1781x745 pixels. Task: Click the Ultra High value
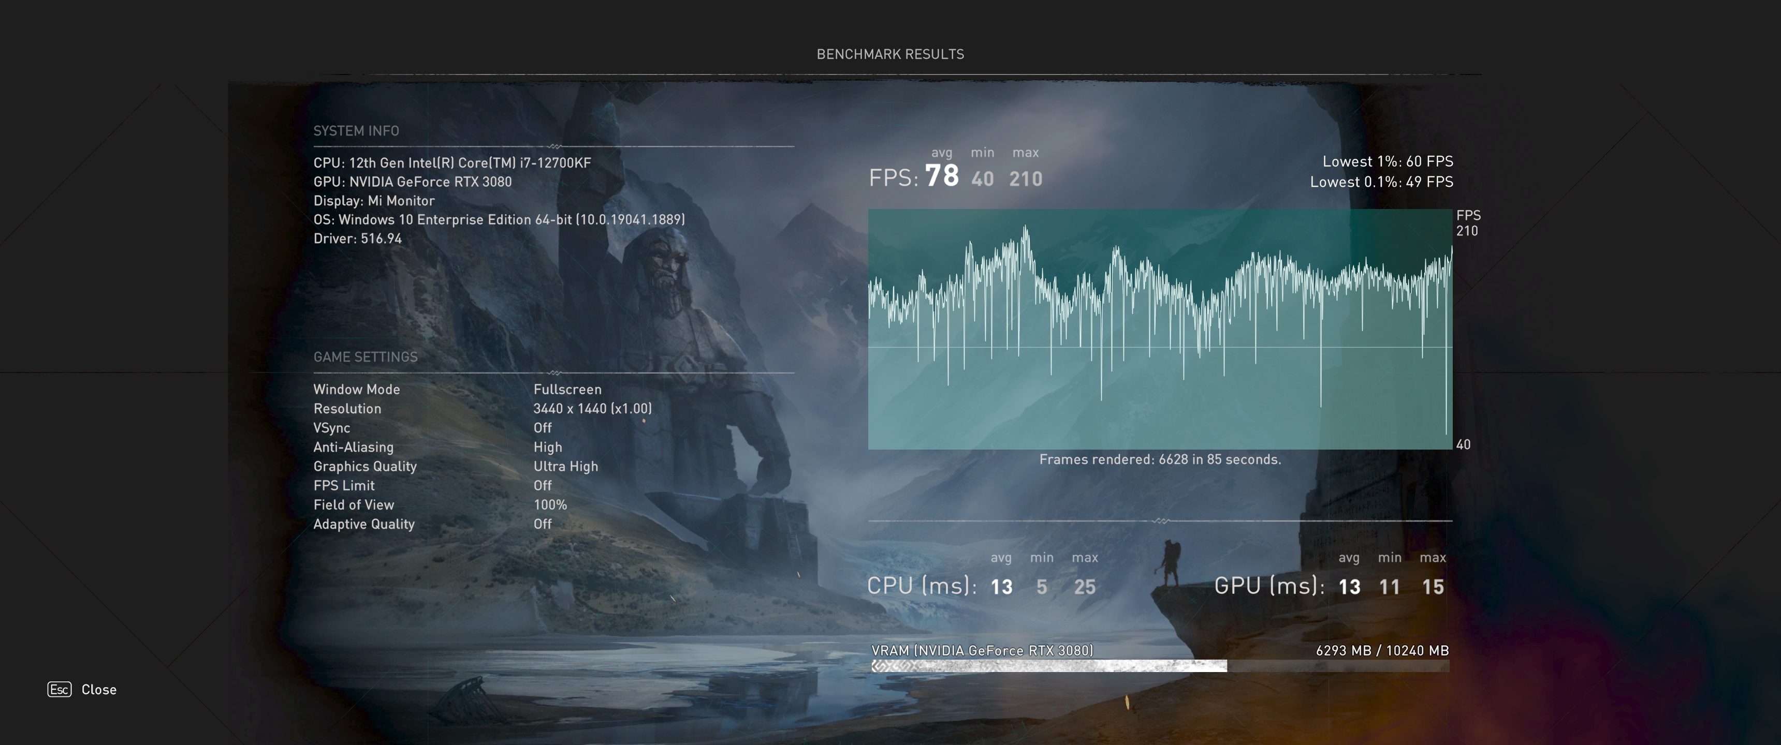pos(565,467)
